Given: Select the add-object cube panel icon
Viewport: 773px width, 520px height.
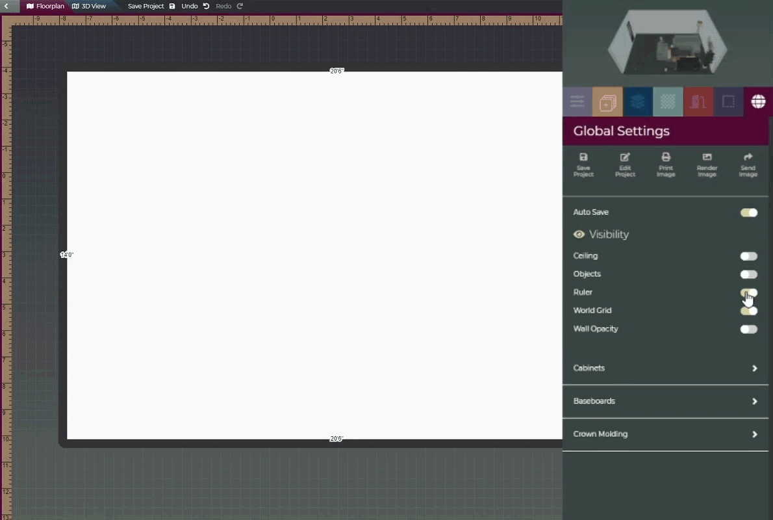Looking at the screenshot, I should 608,102.
